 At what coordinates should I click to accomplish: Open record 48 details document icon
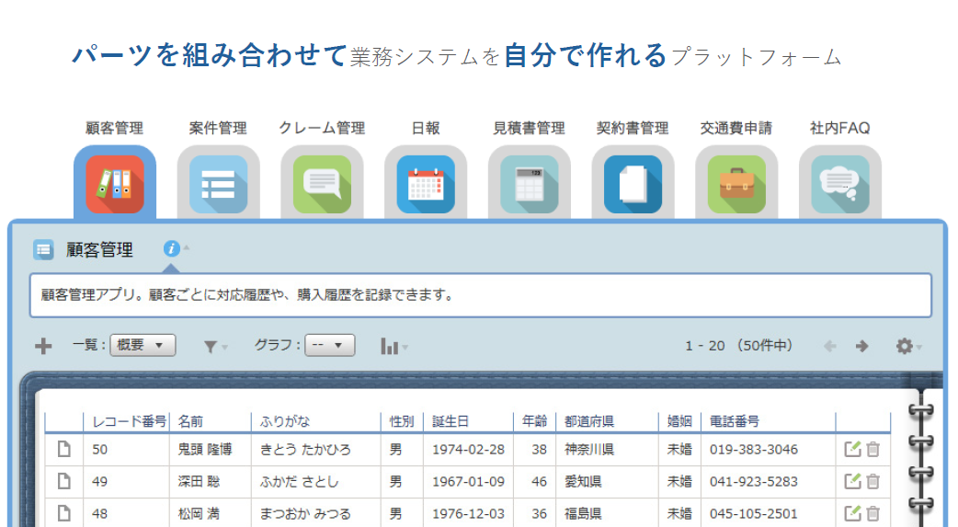[x=63, y=513]
